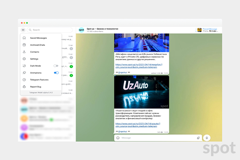Open Settings from the side menu

[x=41, y=59]
